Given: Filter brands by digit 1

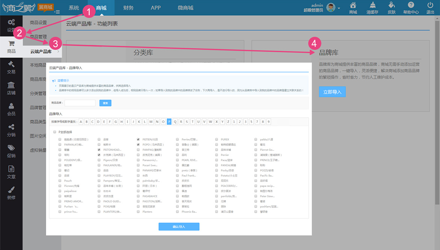Looking at the screenshot, I should (x=234, y=122).
